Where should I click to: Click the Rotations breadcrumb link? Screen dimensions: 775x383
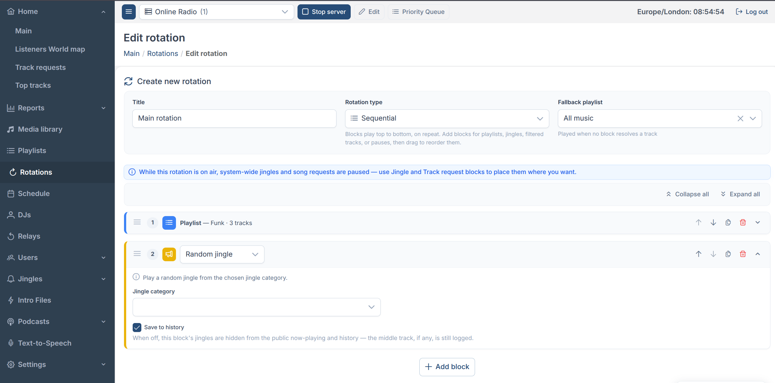(162, 53)
